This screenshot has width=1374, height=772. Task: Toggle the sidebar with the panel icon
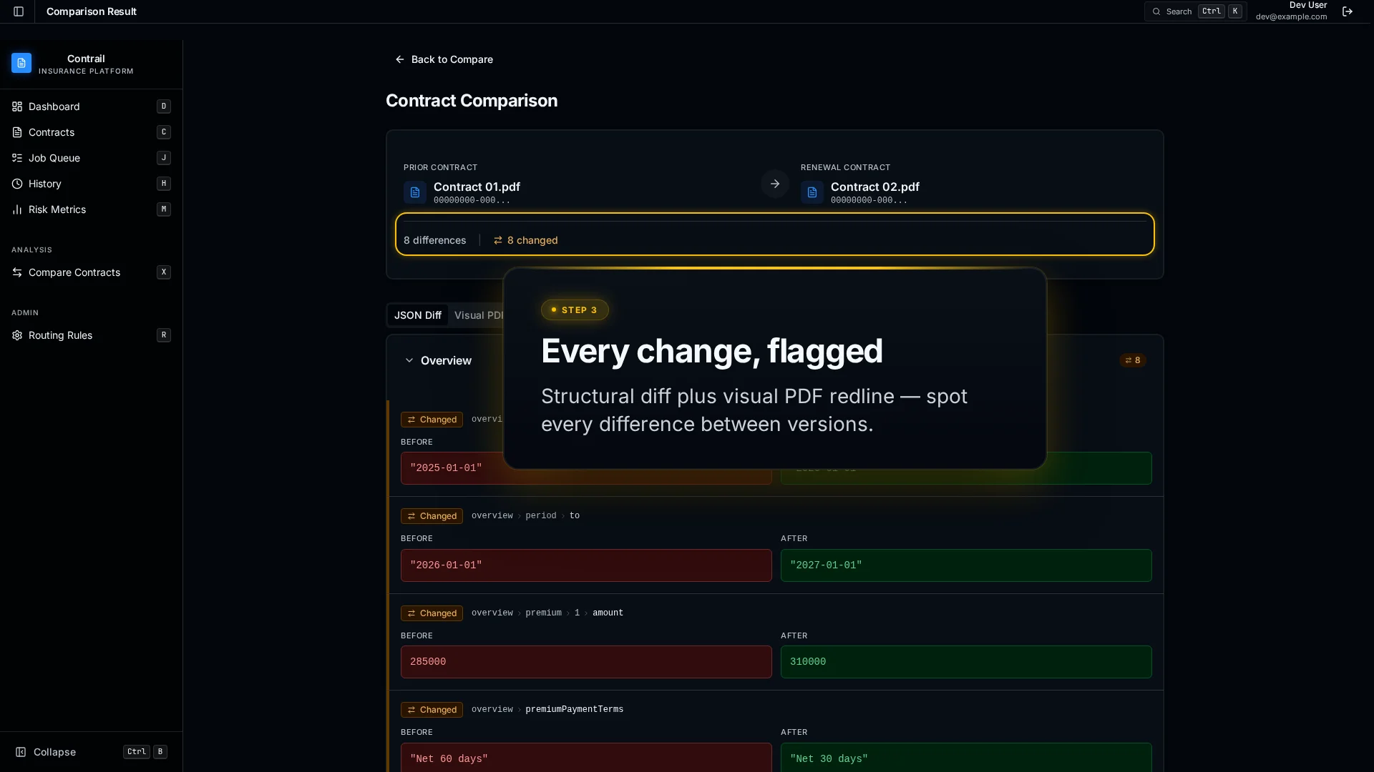(18, 11)
